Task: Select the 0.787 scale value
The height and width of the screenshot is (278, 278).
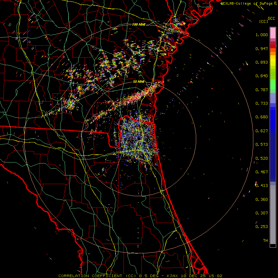Action: point(262,90)
